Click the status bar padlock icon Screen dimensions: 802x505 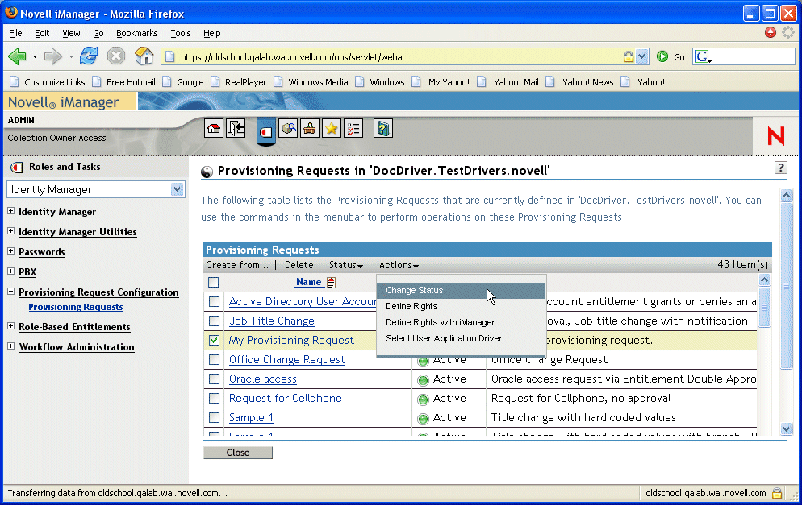[777, 493]
